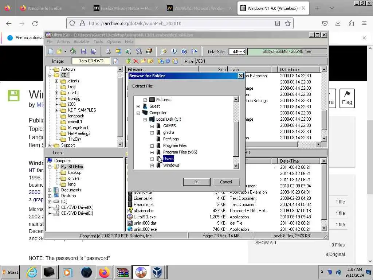373x280 pixels.
Task: Click the blue Info icon in UltraISO toolbar
Action: (x=174, y=51)
